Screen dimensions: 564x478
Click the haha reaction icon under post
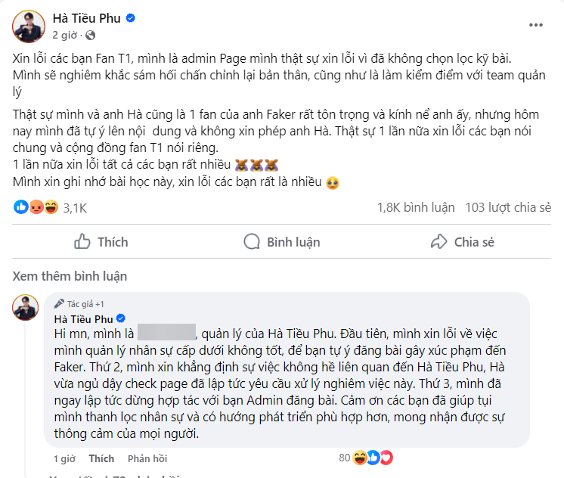click(x=51, y=207)
